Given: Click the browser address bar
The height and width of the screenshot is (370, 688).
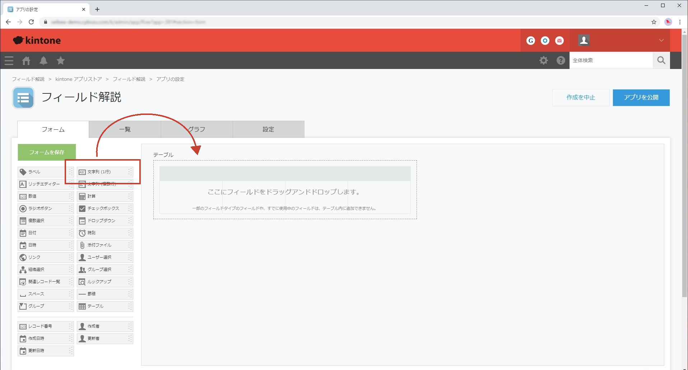Looking at the screenshot, I should (x=345, y=22).
